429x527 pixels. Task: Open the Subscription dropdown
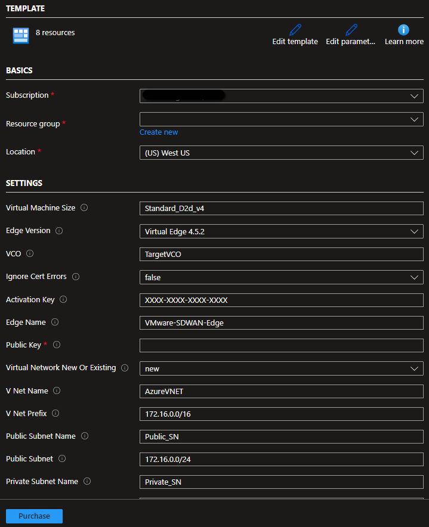(281, 96)
